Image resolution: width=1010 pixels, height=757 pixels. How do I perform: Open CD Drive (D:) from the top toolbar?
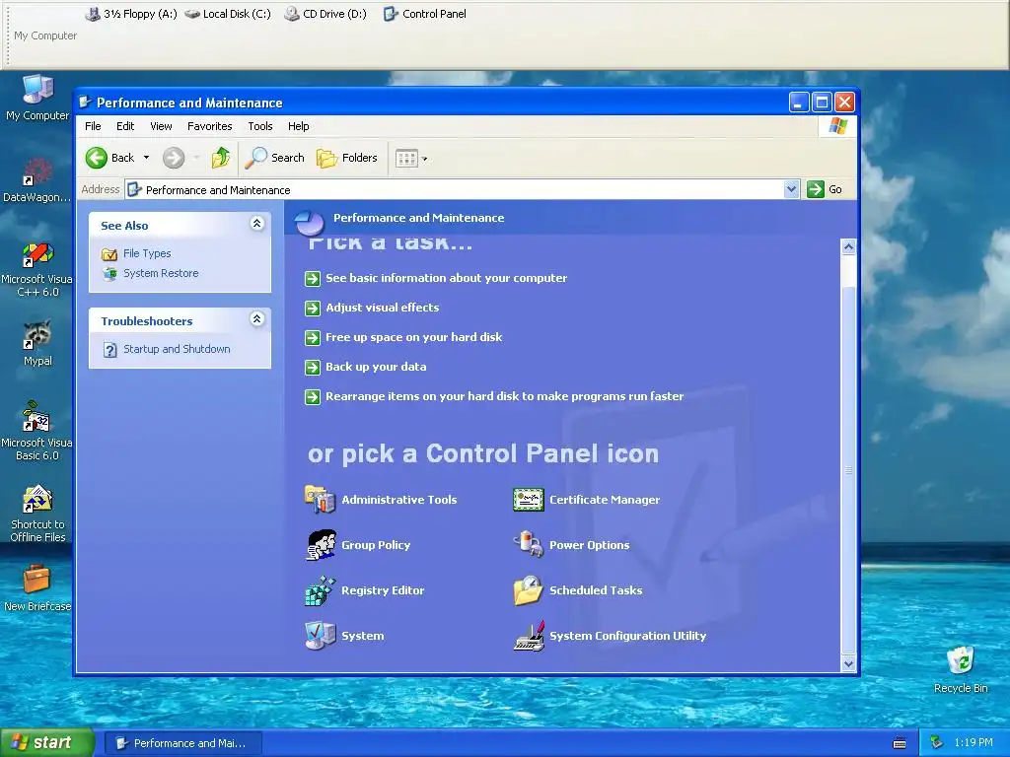point(325,14)
